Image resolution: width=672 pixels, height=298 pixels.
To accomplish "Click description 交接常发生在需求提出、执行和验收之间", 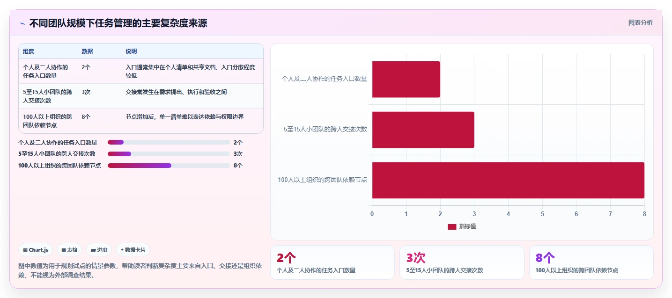I will (176, 92).
